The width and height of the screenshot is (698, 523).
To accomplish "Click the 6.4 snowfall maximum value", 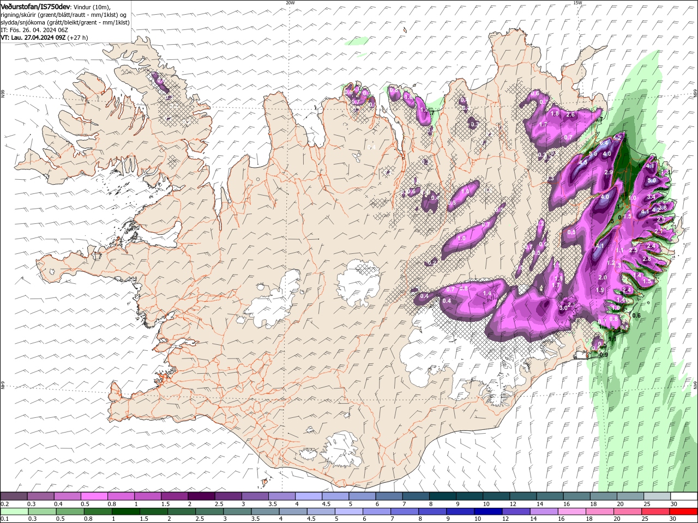I will [x=604, y=143].
